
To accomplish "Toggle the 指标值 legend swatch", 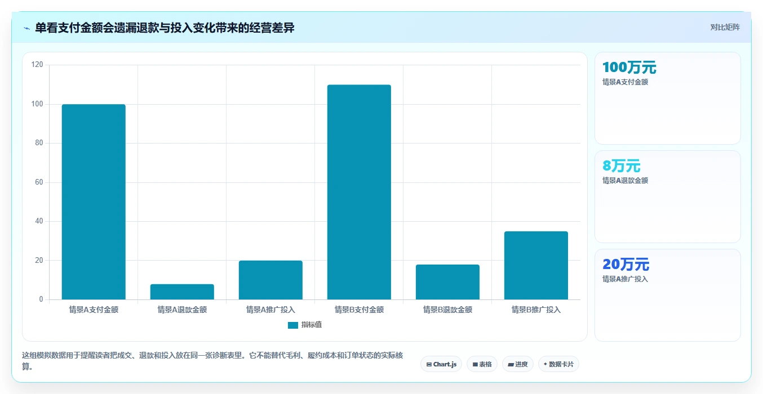I will pos(292,325).
